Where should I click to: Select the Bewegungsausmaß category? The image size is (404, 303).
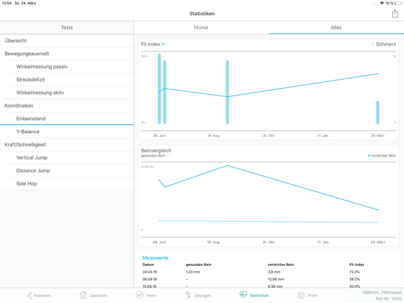(x=67, y=53)
